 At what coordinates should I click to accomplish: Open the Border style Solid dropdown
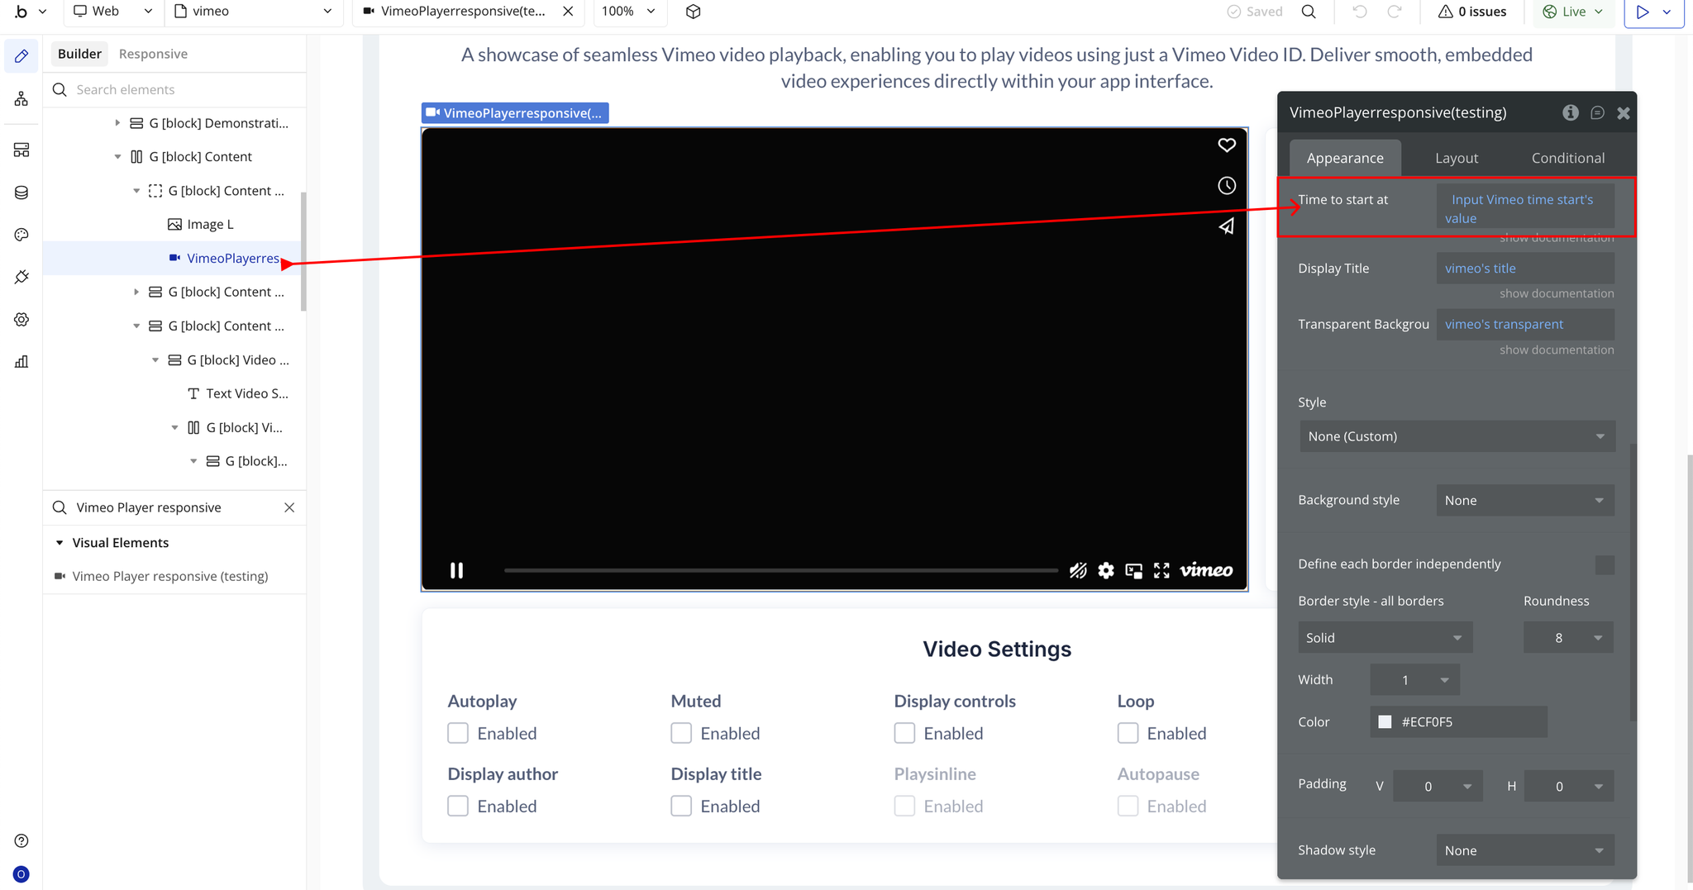1385,638
